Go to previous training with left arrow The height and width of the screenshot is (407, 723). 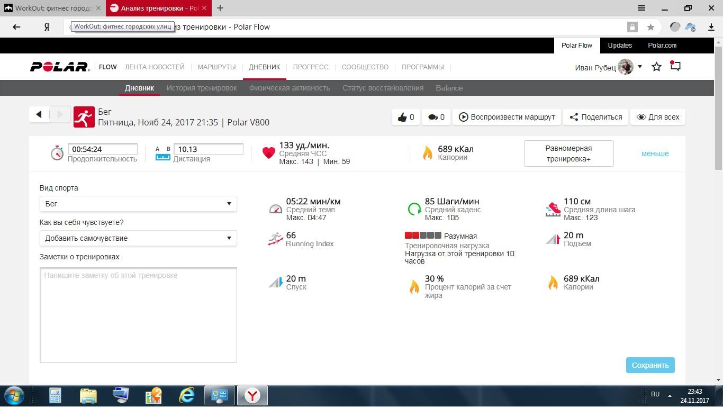39,114
